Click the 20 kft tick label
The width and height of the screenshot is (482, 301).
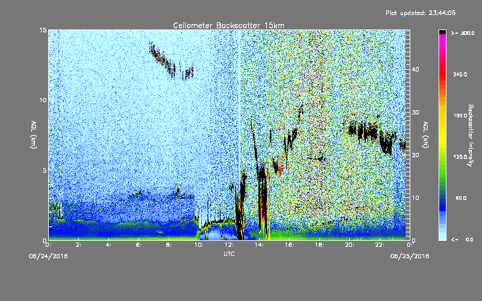415,155
